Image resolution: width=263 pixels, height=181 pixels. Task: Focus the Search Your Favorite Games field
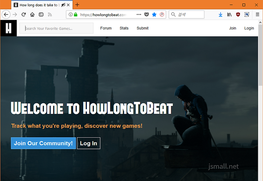pyautogui.click(x=56, y=28)
